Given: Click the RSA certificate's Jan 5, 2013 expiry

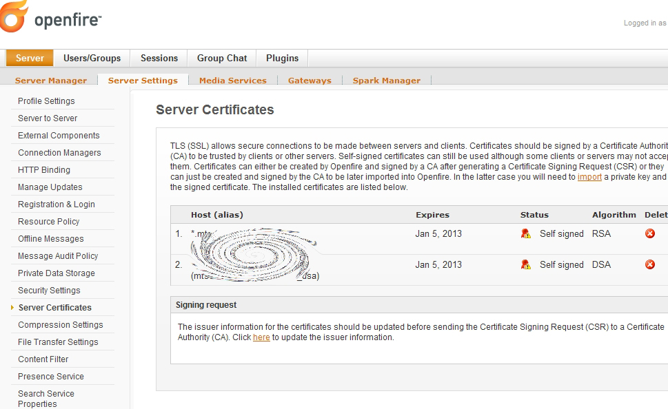Looking at the screenshot, I should pyautogui.click(x=438, y=233).
